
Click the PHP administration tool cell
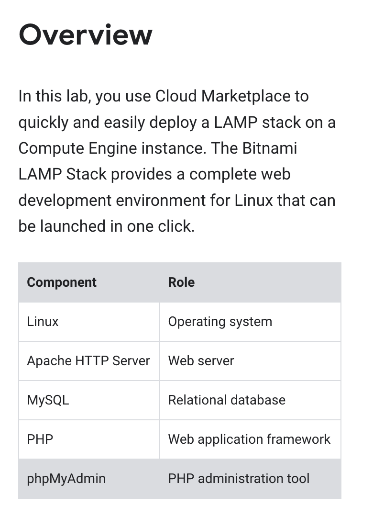pos(251,478)
